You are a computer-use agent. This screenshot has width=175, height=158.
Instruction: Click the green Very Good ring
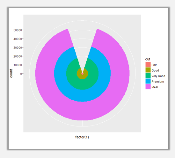click(x=82, y=84)
